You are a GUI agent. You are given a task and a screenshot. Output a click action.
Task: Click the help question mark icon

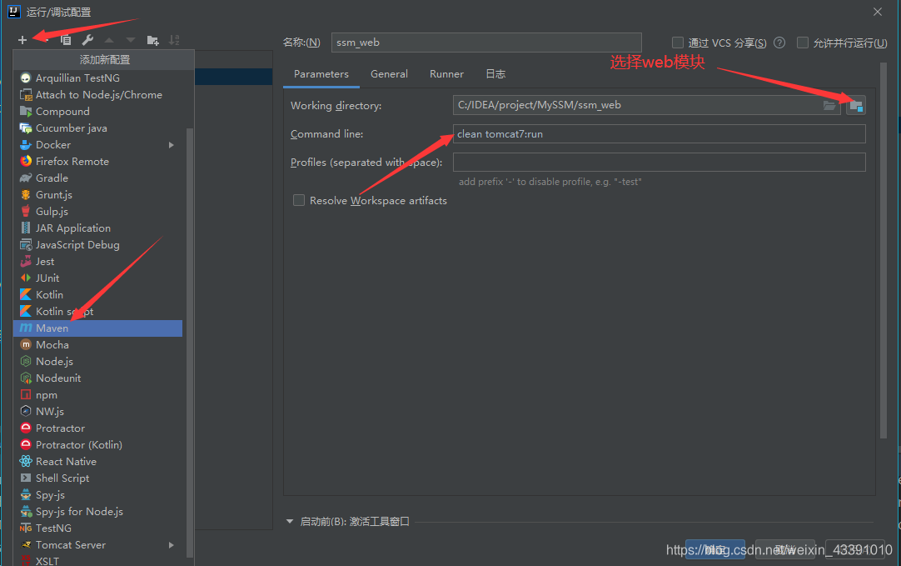click(779, 43)
